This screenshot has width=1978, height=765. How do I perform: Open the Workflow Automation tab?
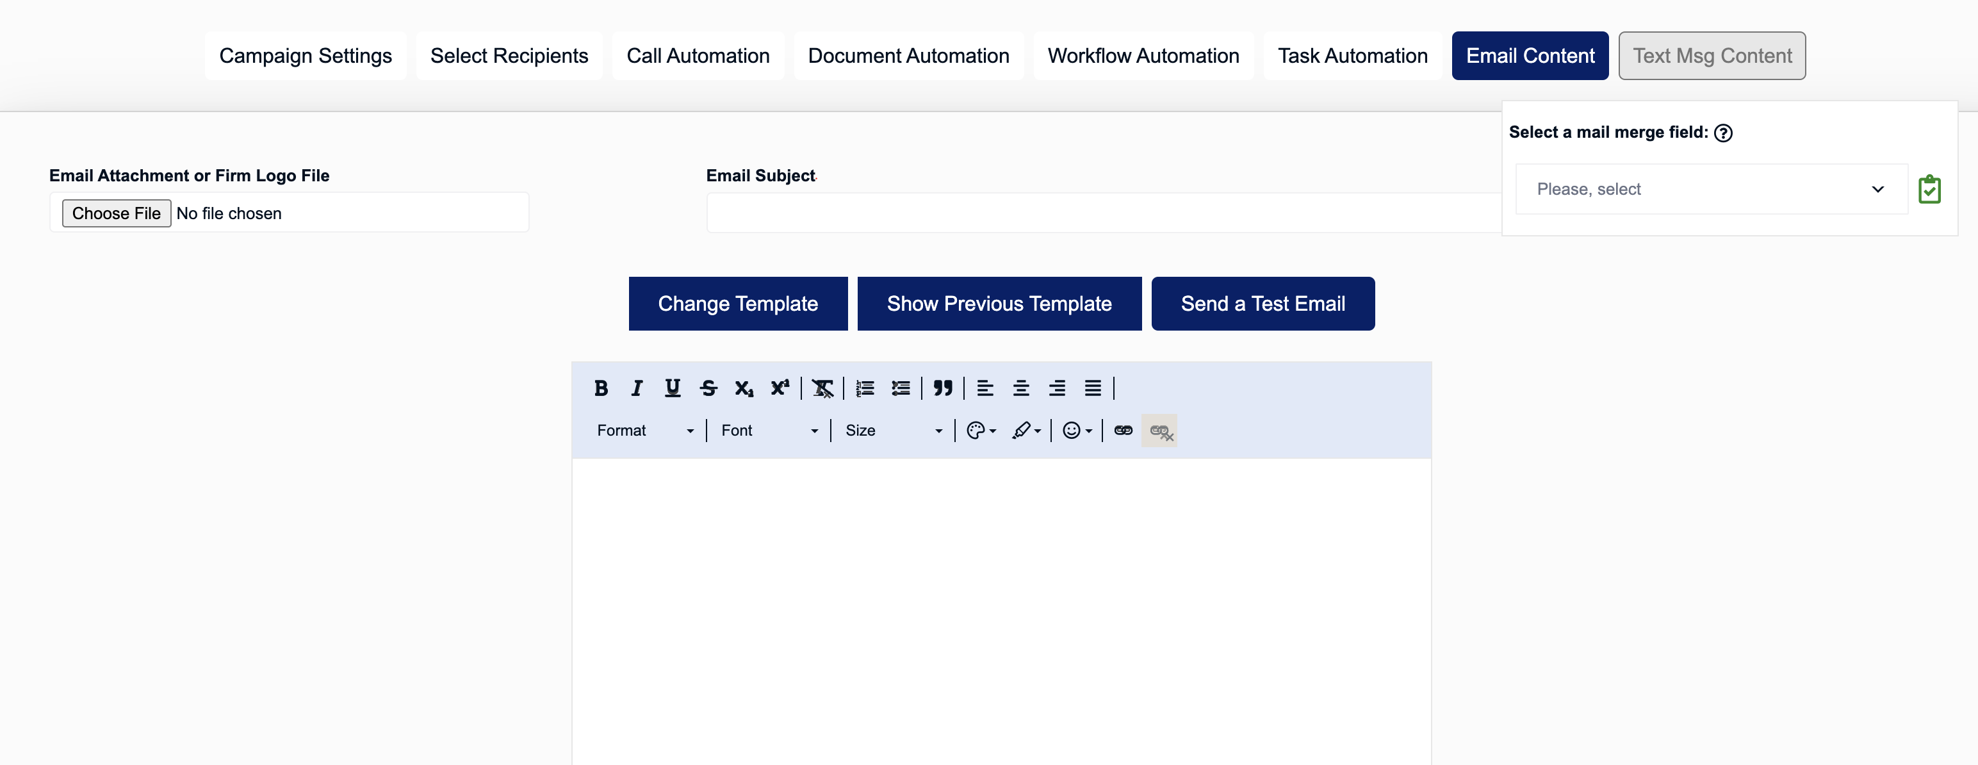(1143, 56)
